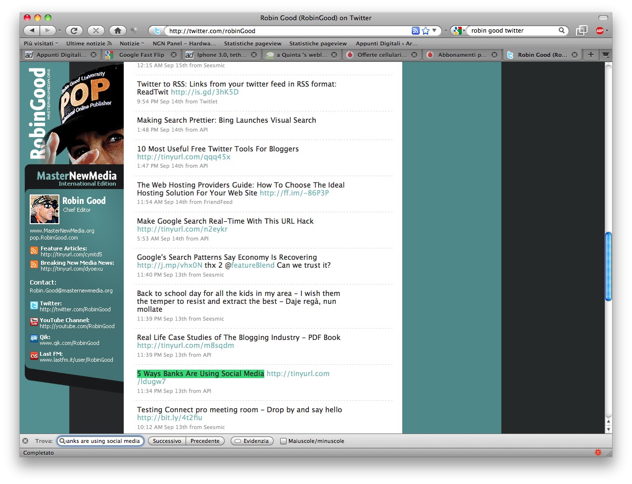Reload the current page
The width and height of the screenshot is (632, 484).
pyautogui.click(x=74, y=31)
